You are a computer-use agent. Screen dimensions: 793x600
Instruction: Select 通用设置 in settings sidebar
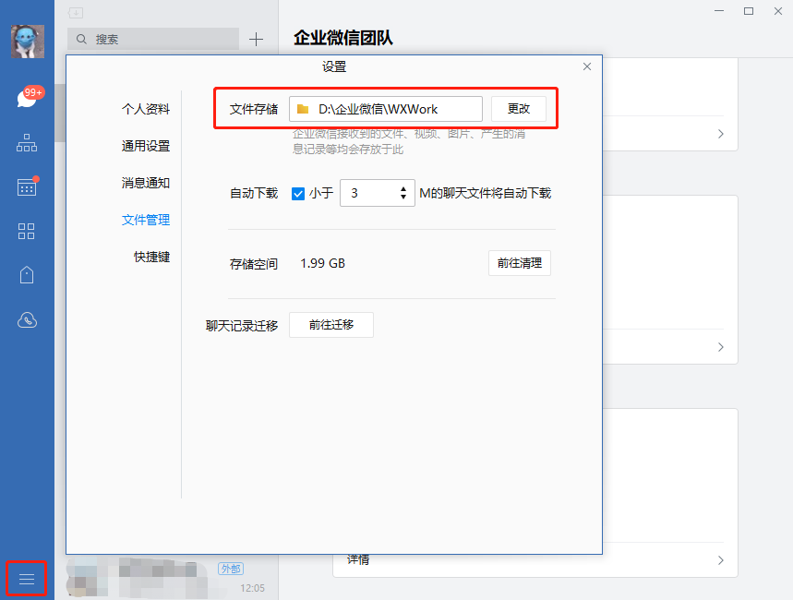pyautogui.click(x=146, y=146)
